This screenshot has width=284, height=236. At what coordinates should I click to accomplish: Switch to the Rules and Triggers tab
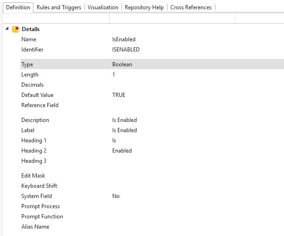[59, 7]
